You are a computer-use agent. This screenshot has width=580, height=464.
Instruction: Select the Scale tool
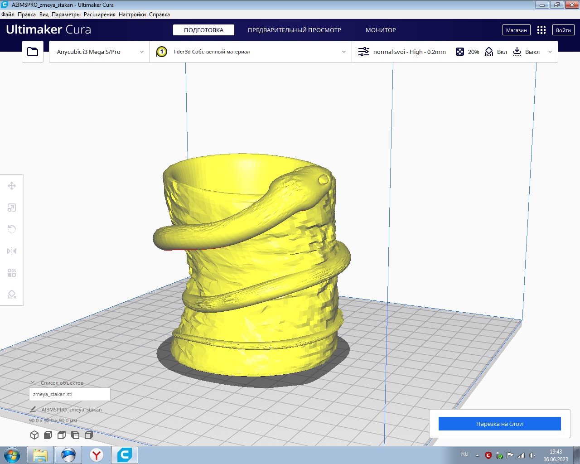point(12,208)
